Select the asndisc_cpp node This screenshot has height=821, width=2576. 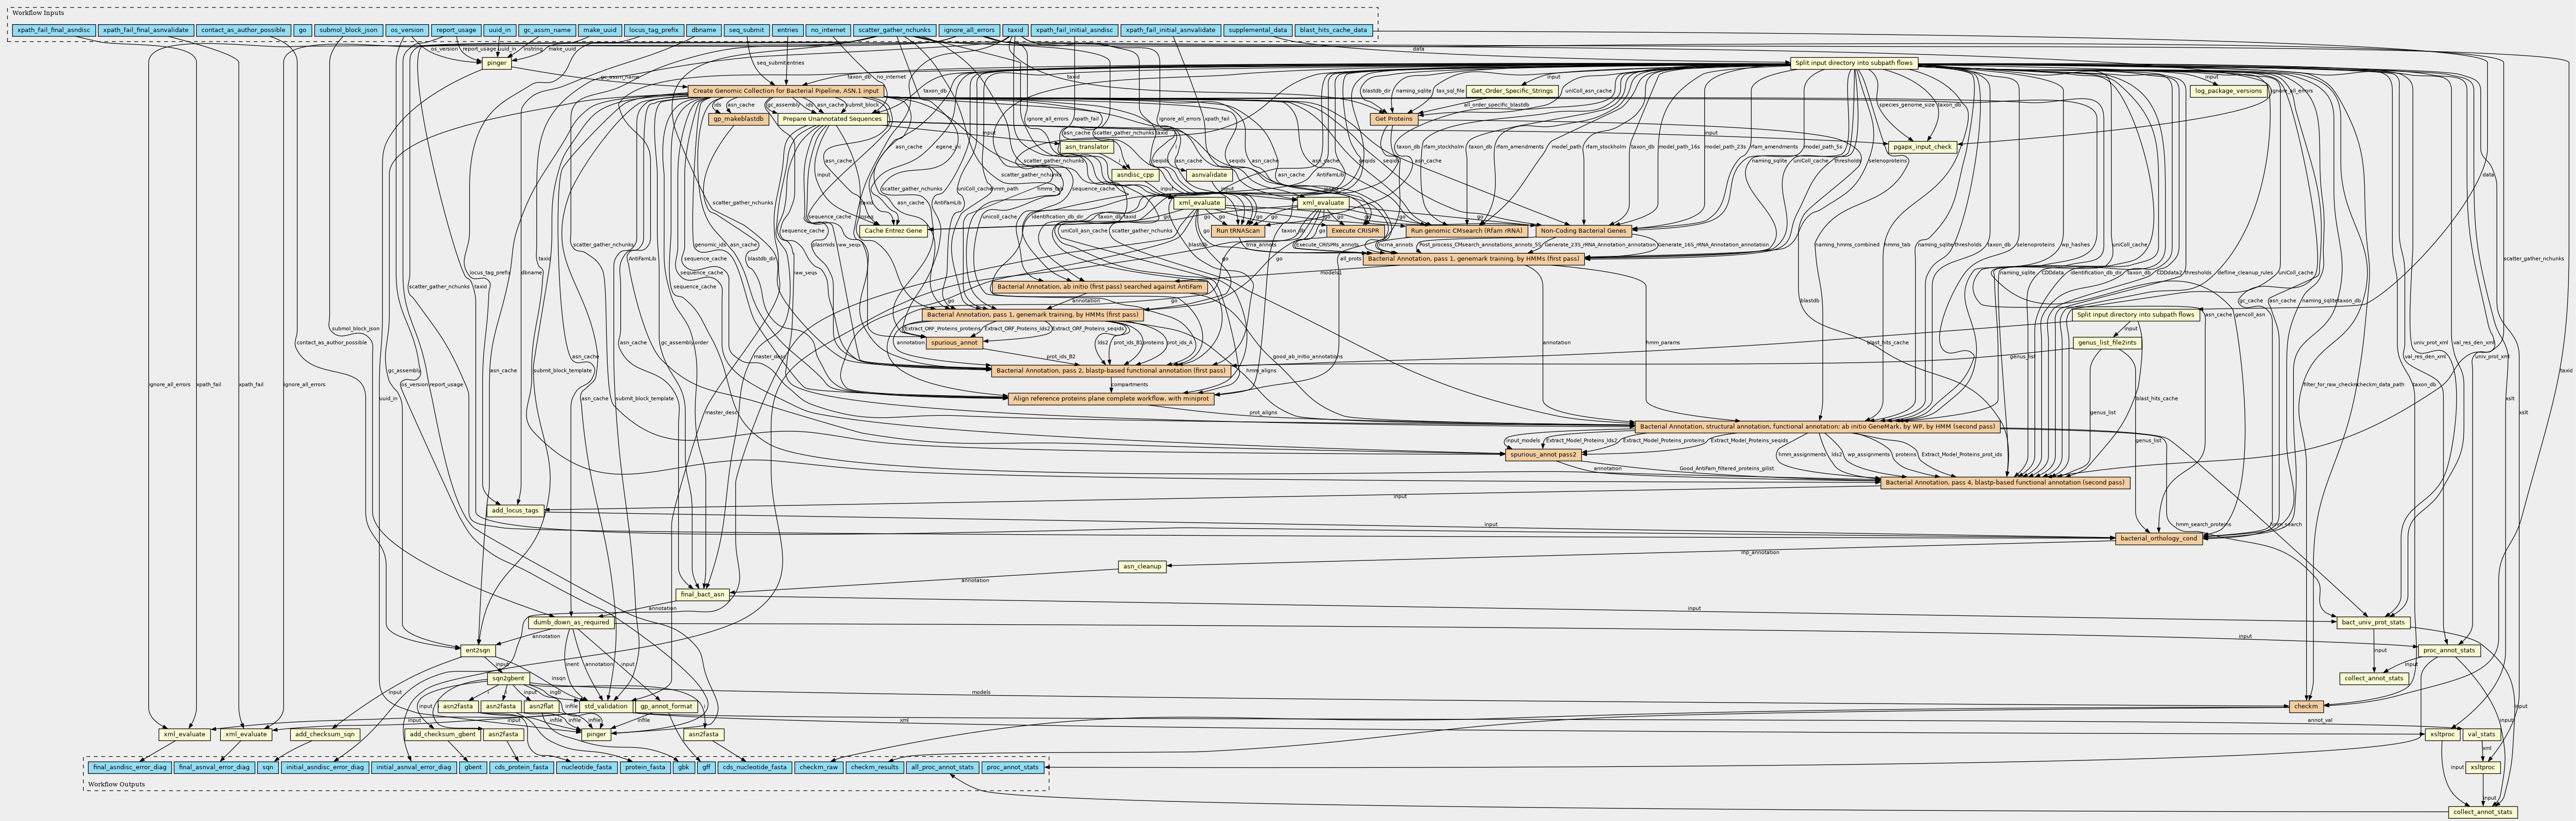pyautogui.click(x=1135, y=175)
